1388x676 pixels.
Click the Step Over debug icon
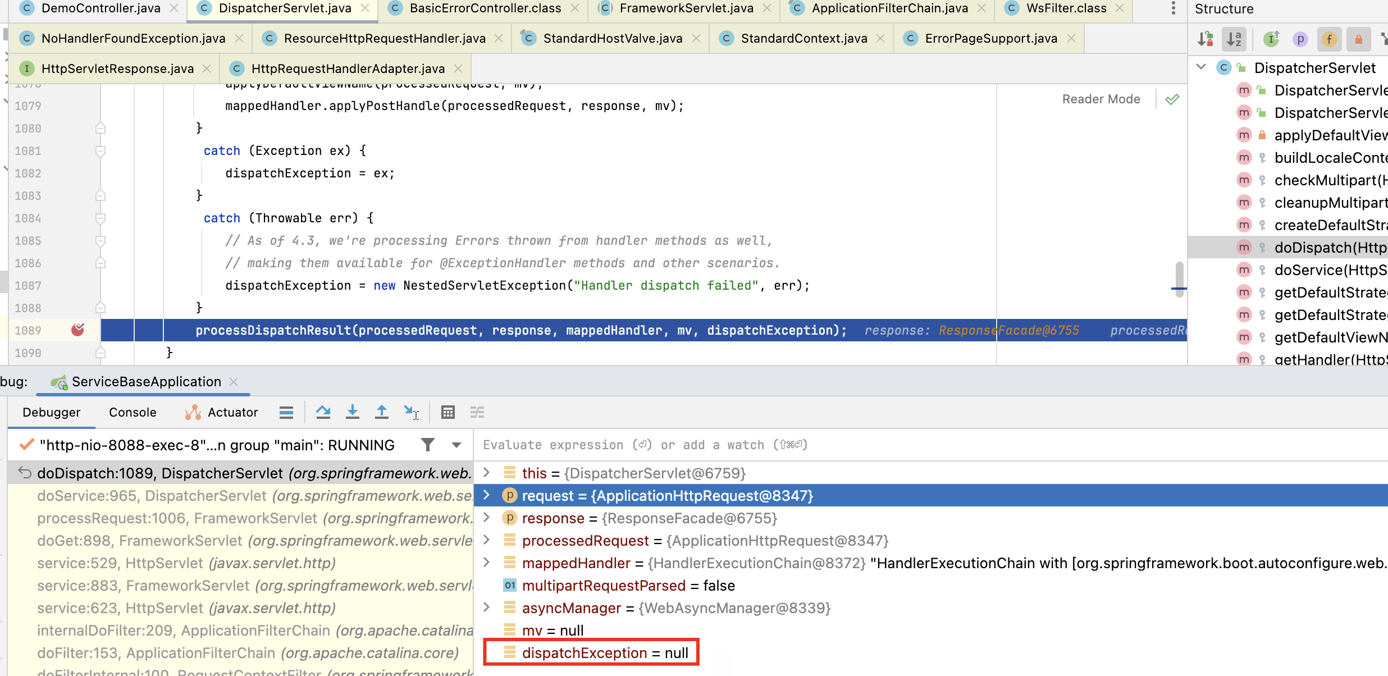click(x=323, y=412)
